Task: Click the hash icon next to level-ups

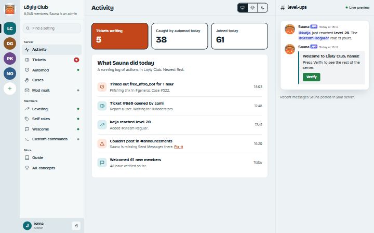Action: [x=283, y=8]
